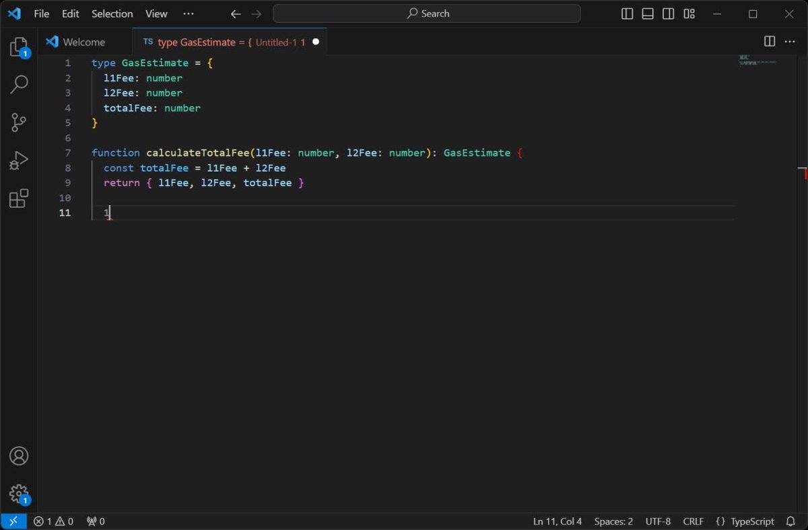Click the Ln 11, Col 4 status item
Image resolution: width=808 pixels, height=530 pixels.
tap(558, 521)
